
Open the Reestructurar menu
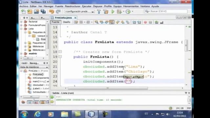click(x=73, y=6)
